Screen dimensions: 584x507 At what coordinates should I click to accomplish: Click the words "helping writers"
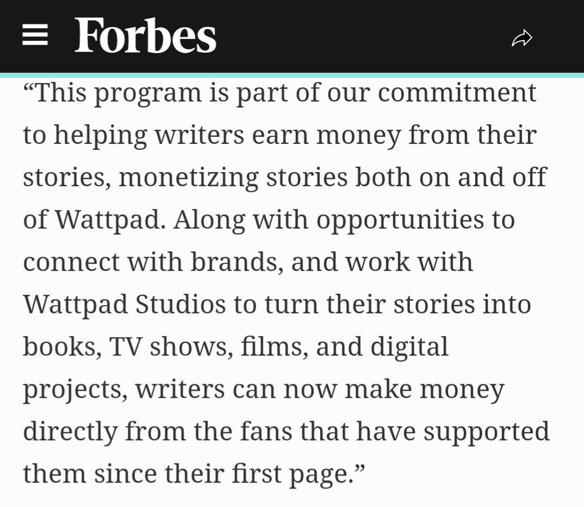pos(149,135)
